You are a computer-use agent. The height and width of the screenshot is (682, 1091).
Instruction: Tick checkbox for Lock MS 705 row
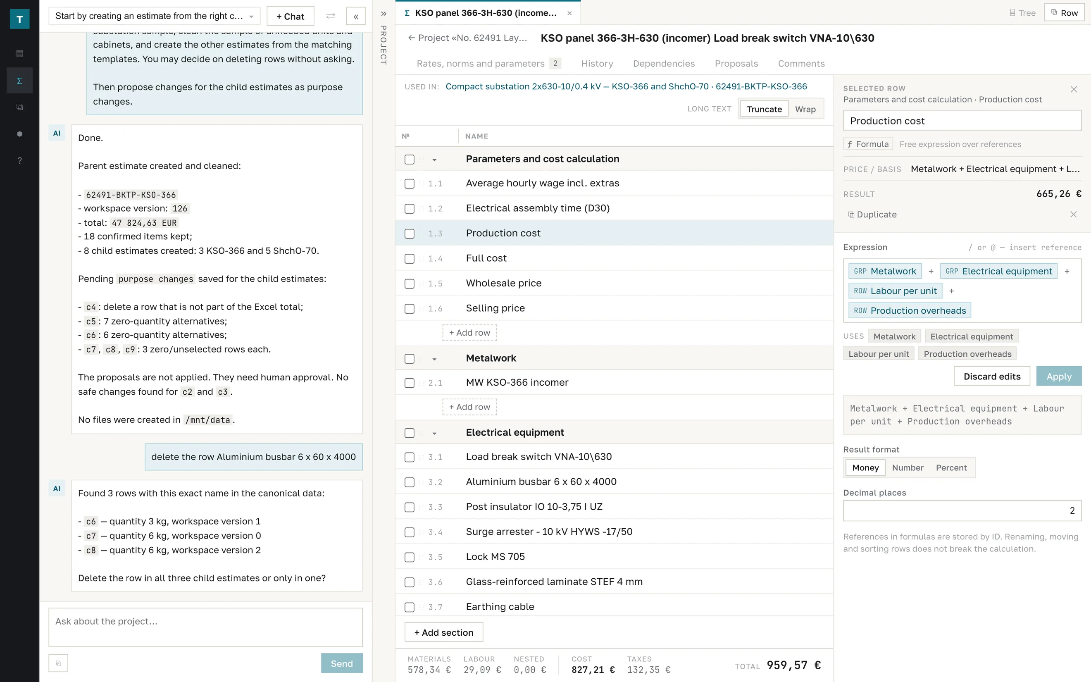(410, 557)
